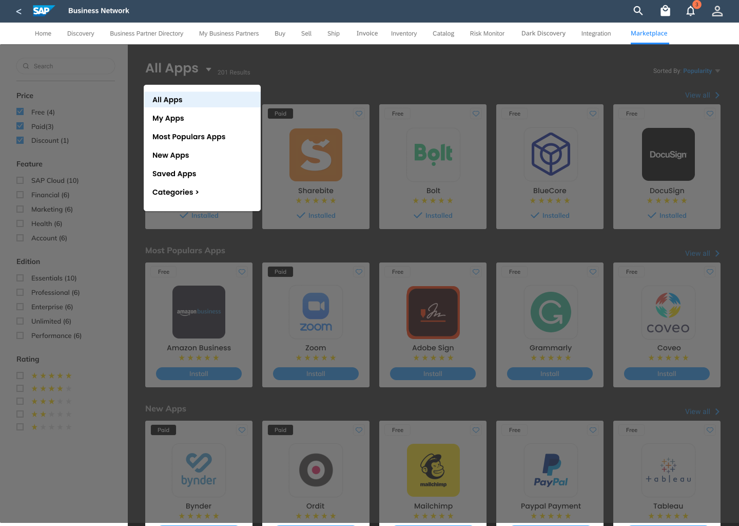Uncheck the Discount (1) filter
This screenshot has width=739, height=526.
pyautogui.click(x=20, y=140)
